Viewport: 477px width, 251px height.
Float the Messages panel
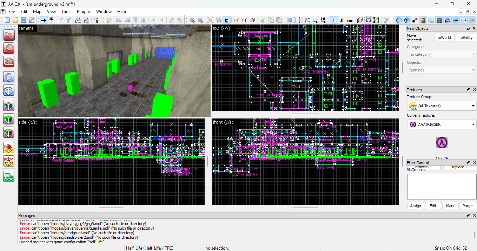click(x=469, y=216)
